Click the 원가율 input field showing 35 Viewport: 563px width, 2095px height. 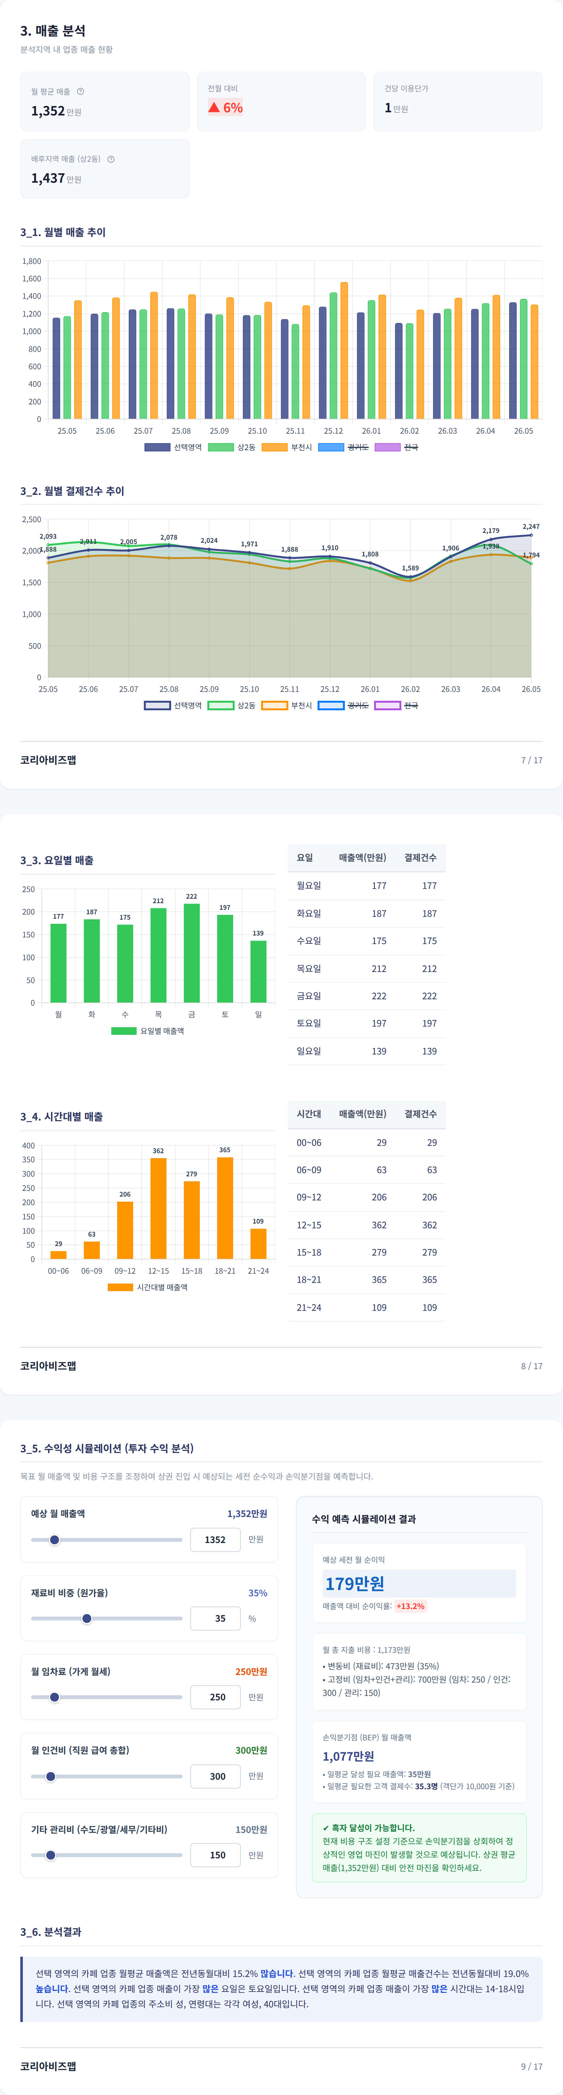[215, 1619]
